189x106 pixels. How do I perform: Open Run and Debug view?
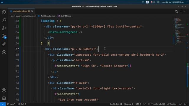pyautogui.click(x=4, y=28)
